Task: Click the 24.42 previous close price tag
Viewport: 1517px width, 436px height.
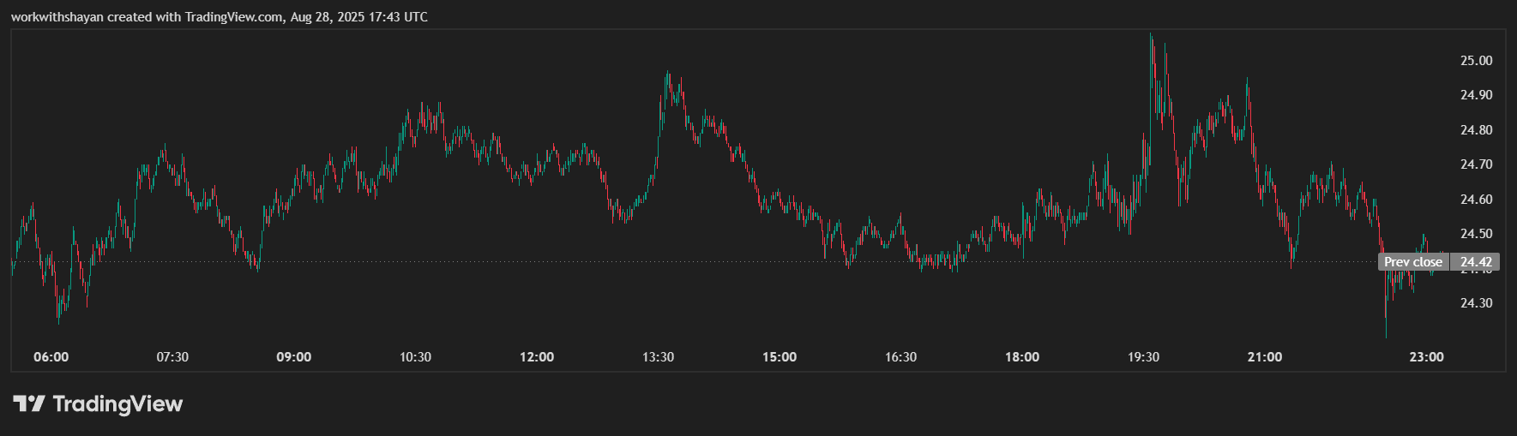Action: 1476,262
